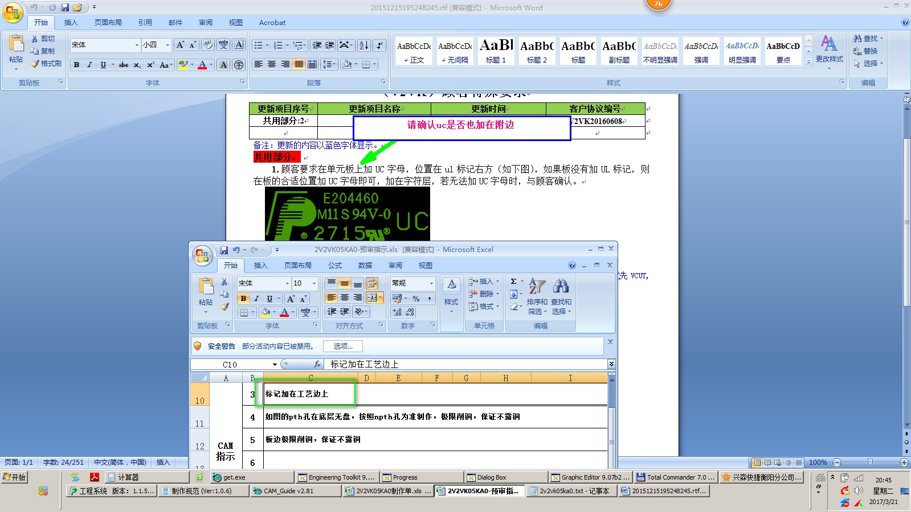Toggle Excel align left button

click(x=332, y=298)
